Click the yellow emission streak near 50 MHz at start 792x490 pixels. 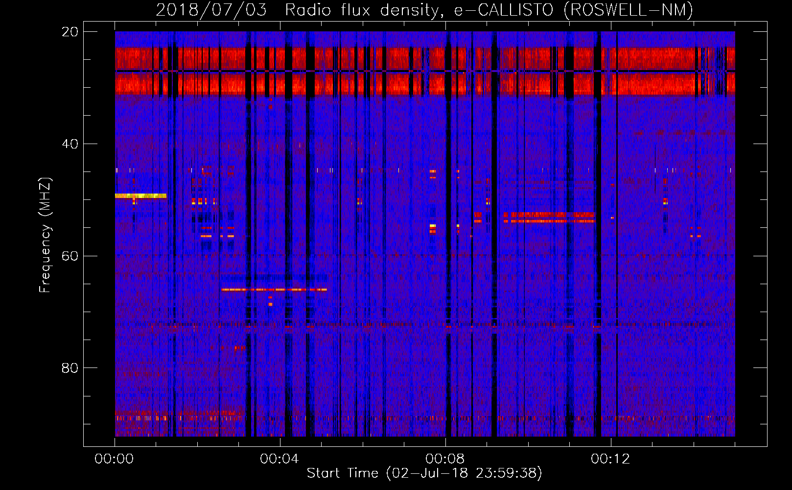tap(141, 196)
